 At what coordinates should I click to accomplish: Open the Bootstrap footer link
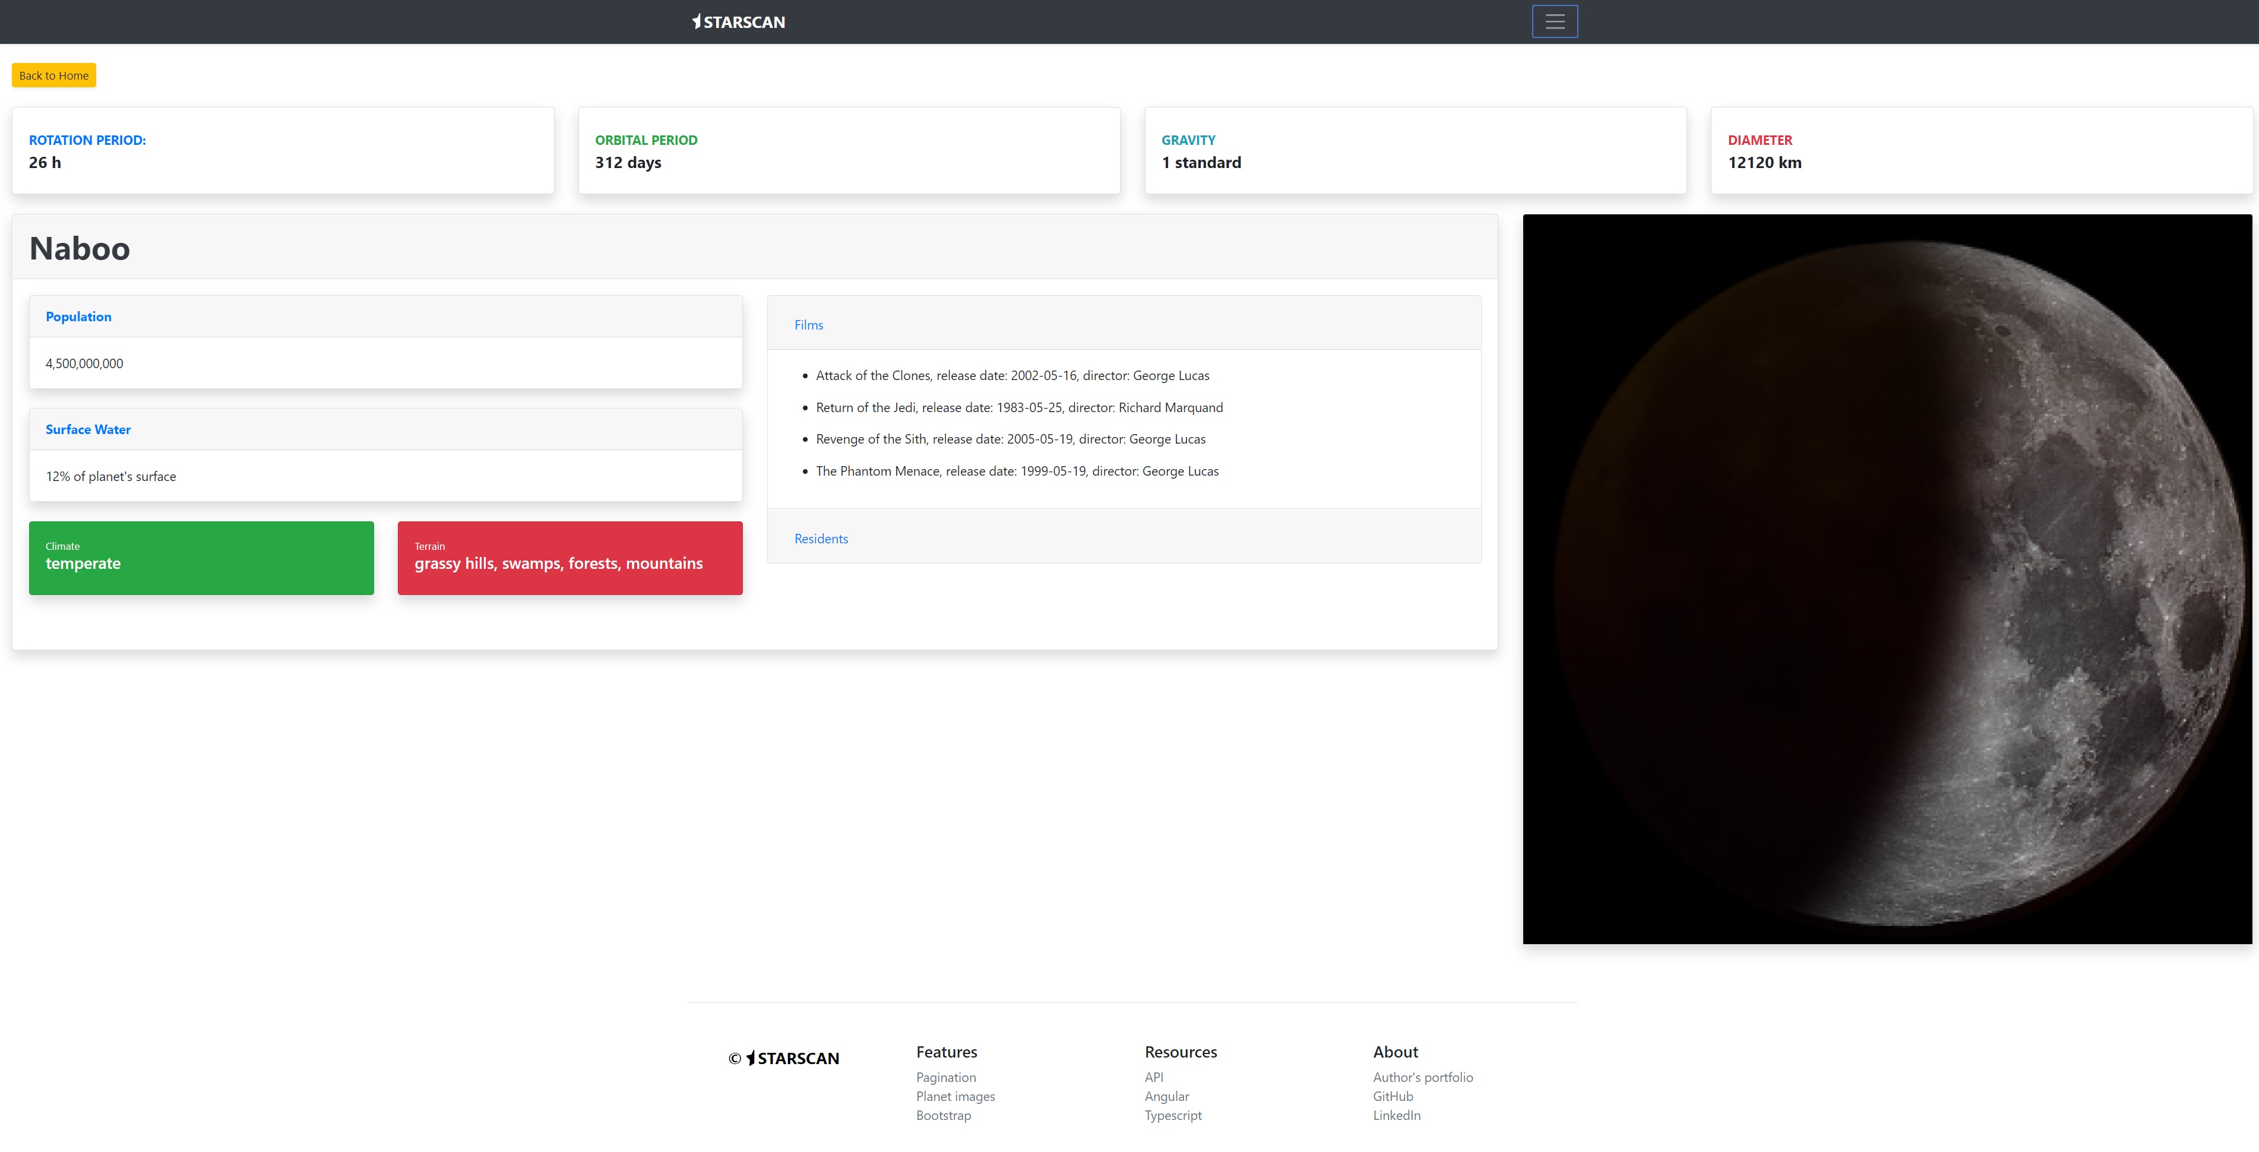click(x=942, y=1115)
